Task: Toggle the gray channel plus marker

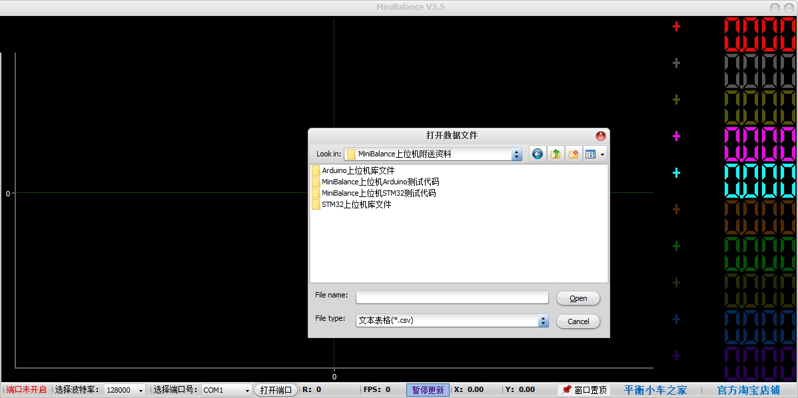Action: [676, 63]
